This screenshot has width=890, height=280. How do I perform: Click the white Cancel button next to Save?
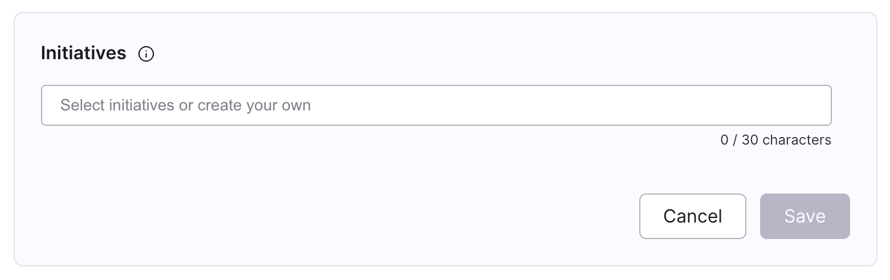point(692,216)
